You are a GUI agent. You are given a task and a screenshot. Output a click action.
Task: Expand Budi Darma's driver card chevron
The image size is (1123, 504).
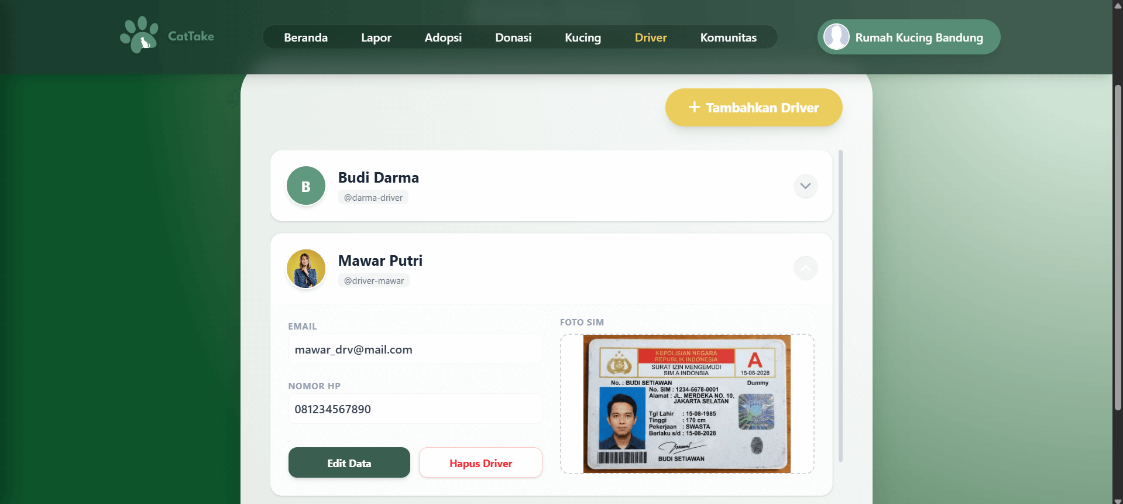point(805,186)
